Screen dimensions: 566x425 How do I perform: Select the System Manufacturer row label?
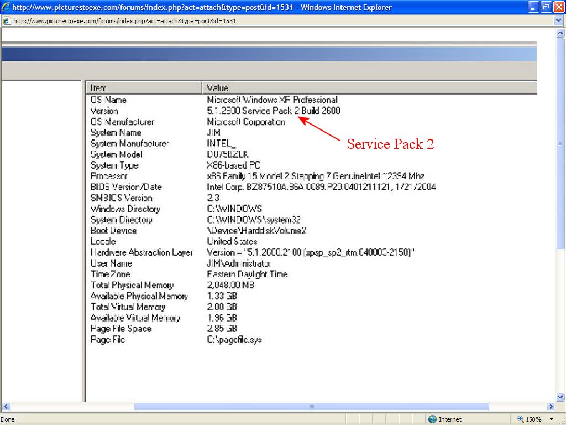point(129,143)
